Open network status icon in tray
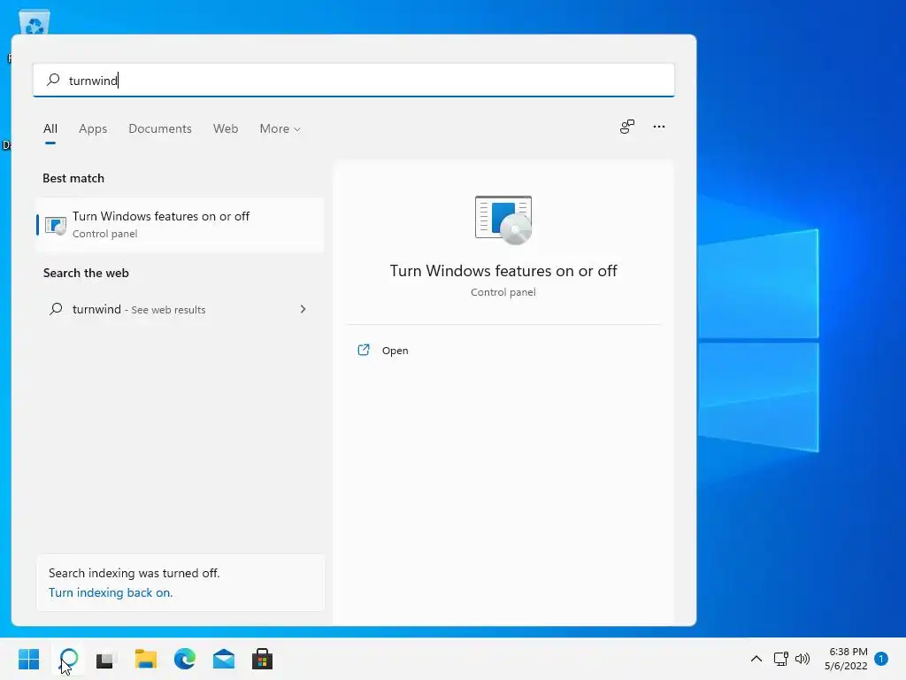Image resolution: width=906 pixels, height=680 pixels. coord(780,659)
